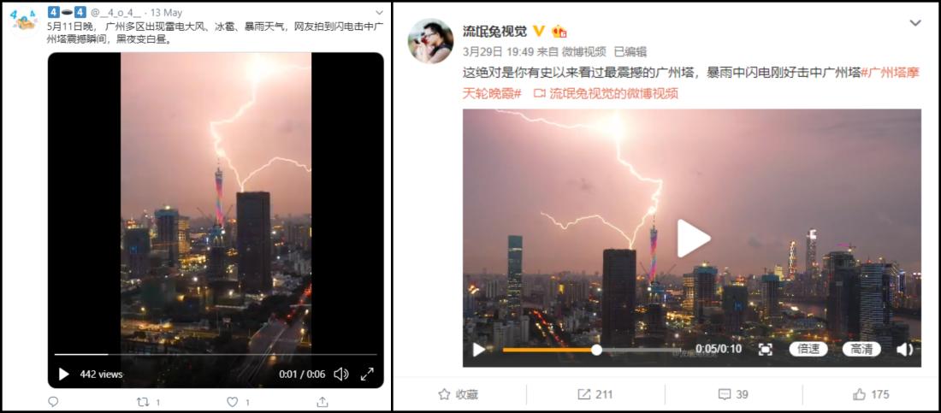Click the large play button overlay on Weibo video
Screen dimensions: 941x413
(693, 239)
